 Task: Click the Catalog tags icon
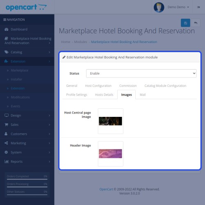point(7,52)
